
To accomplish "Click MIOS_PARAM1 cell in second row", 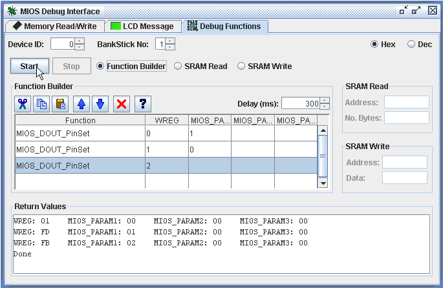I will click(210, 149).
